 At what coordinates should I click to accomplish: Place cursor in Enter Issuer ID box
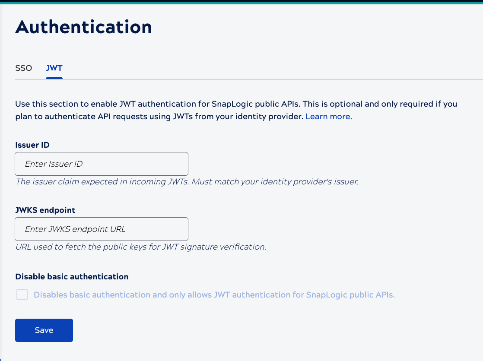pos(102,164)
